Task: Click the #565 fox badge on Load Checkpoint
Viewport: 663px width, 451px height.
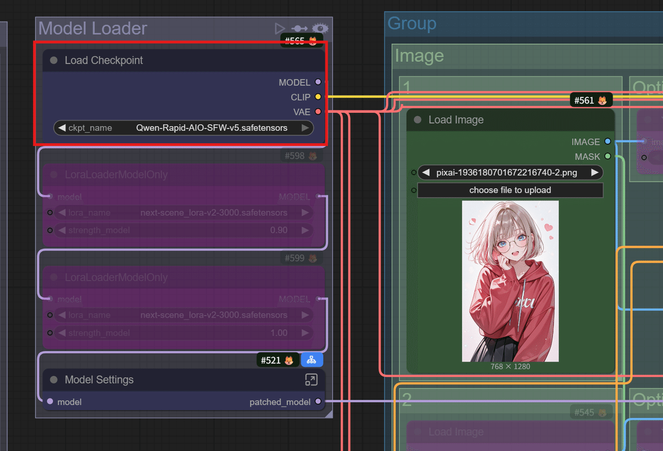Action: click(301, 40)
